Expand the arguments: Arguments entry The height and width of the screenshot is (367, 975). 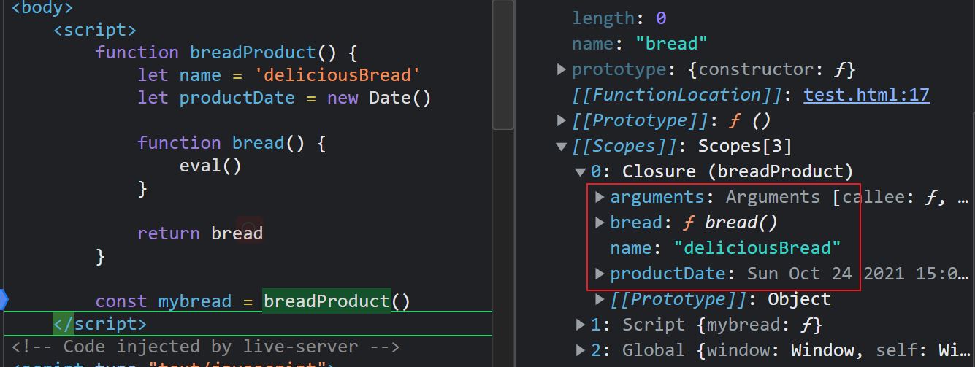[600, 197]
